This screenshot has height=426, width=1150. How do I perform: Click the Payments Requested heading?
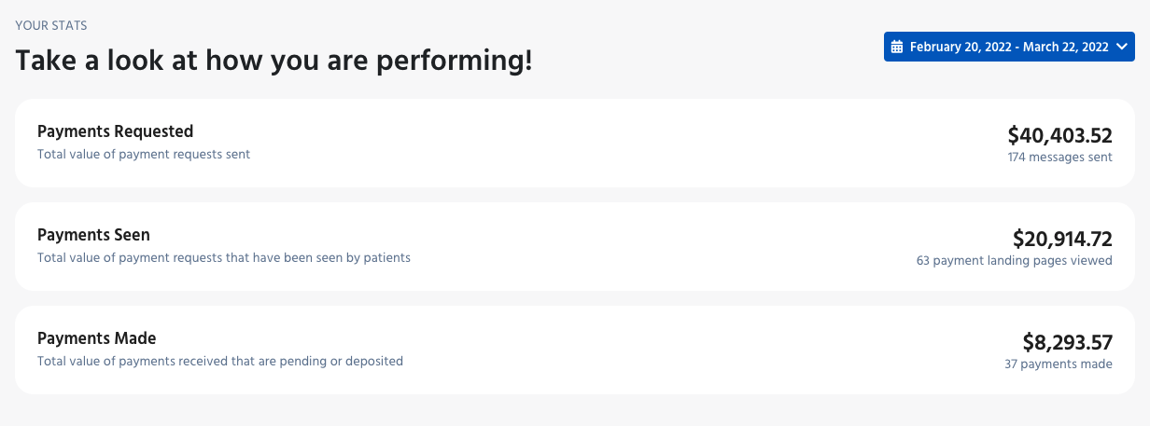(116, 131)
